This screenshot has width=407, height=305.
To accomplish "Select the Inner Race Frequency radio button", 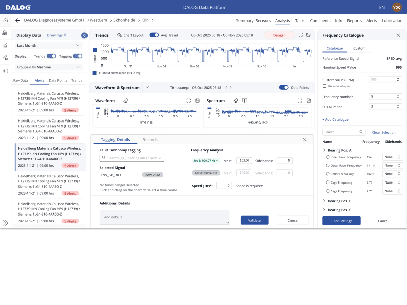I will 328,157.
